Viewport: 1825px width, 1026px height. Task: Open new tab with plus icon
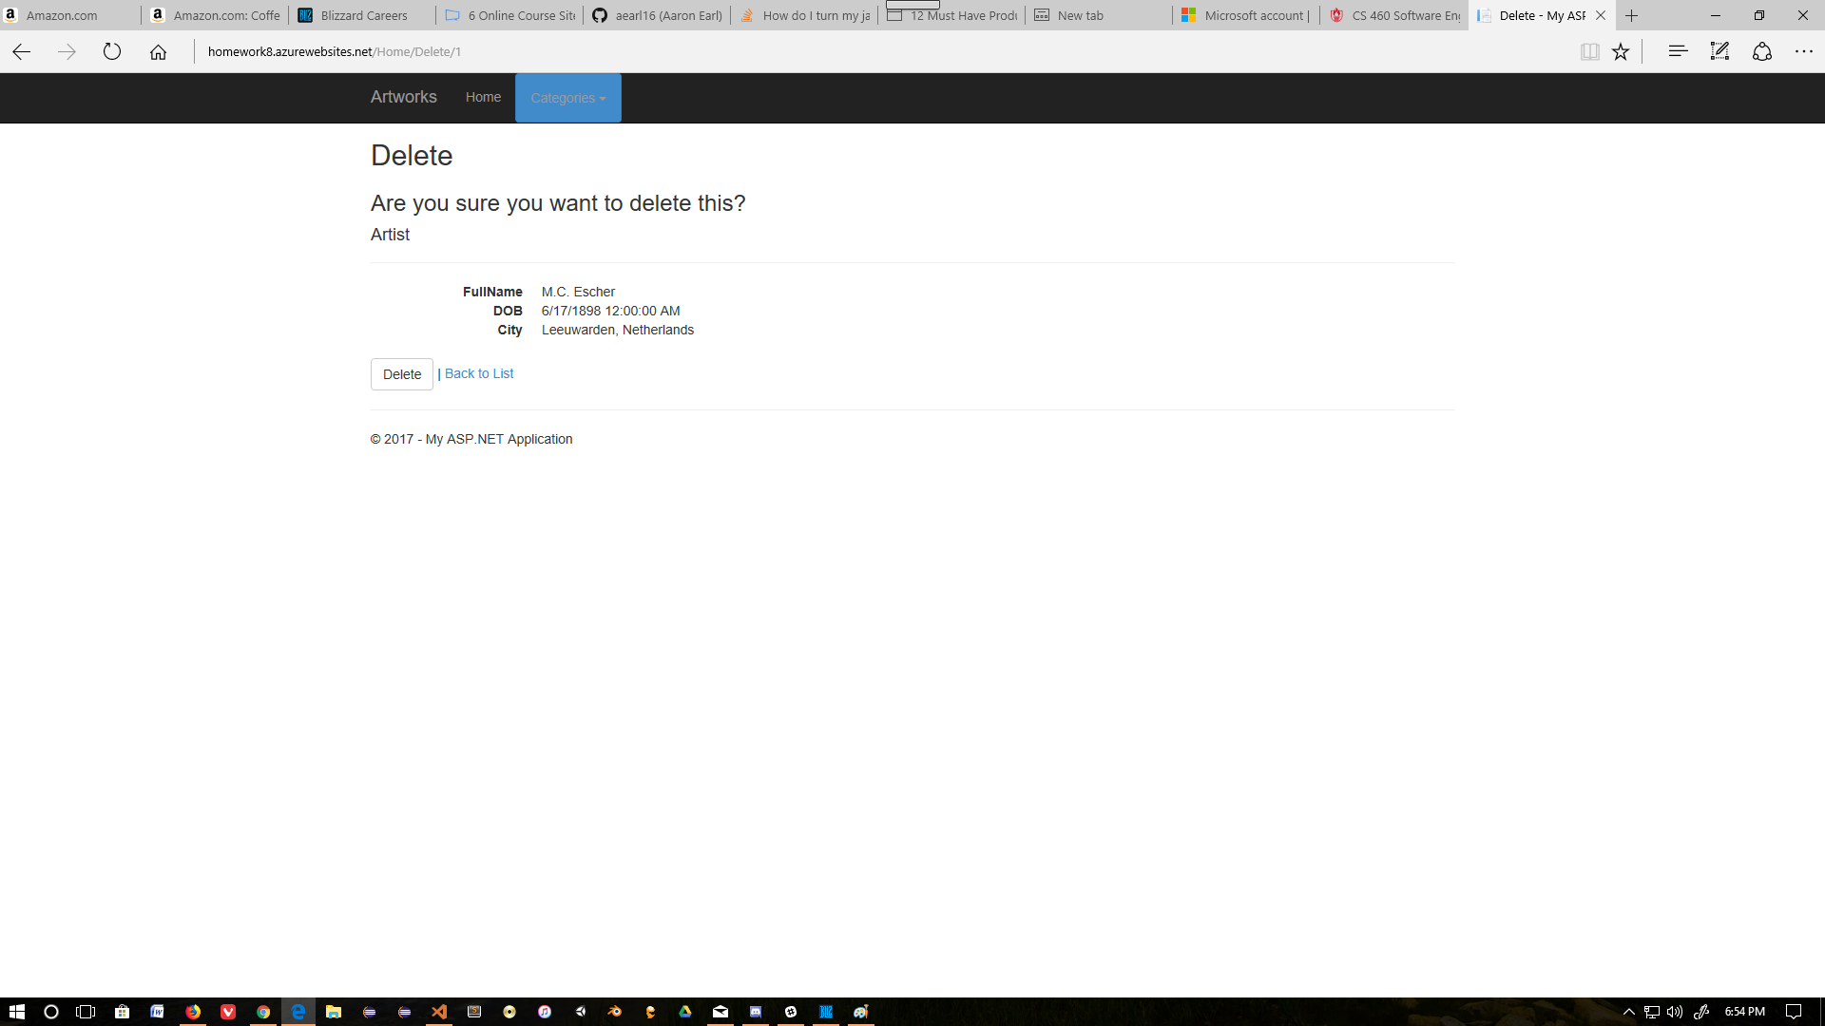(1632, 15)
